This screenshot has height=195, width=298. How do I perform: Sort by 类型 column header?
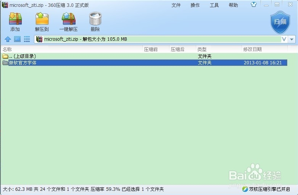[219, 49]
